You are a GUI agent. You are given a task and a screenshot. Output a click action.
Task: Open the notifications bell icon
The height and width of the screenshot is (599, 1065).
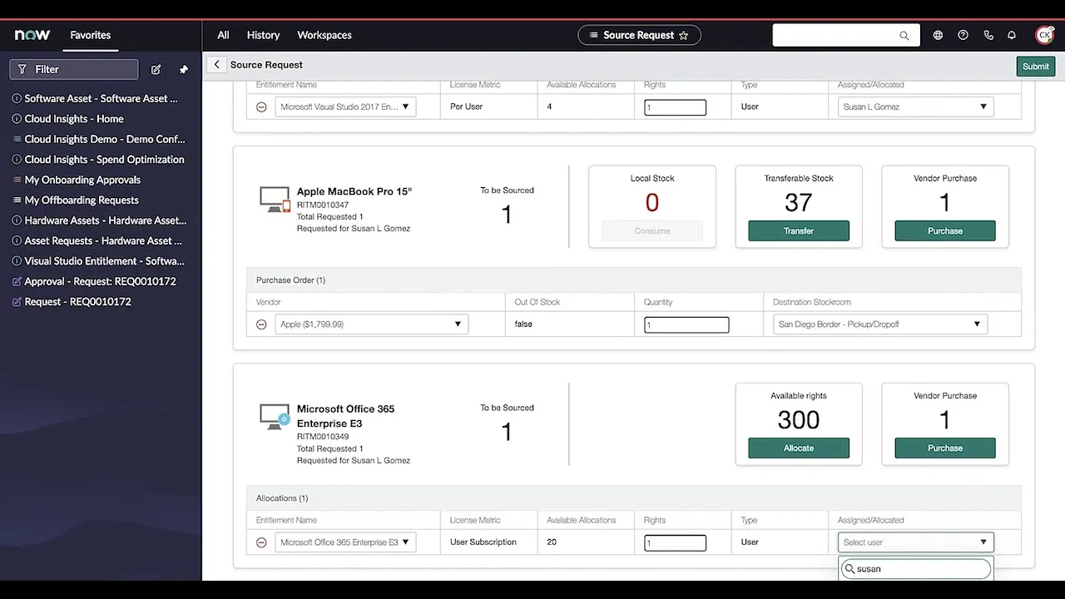[x=1012, y=35]
